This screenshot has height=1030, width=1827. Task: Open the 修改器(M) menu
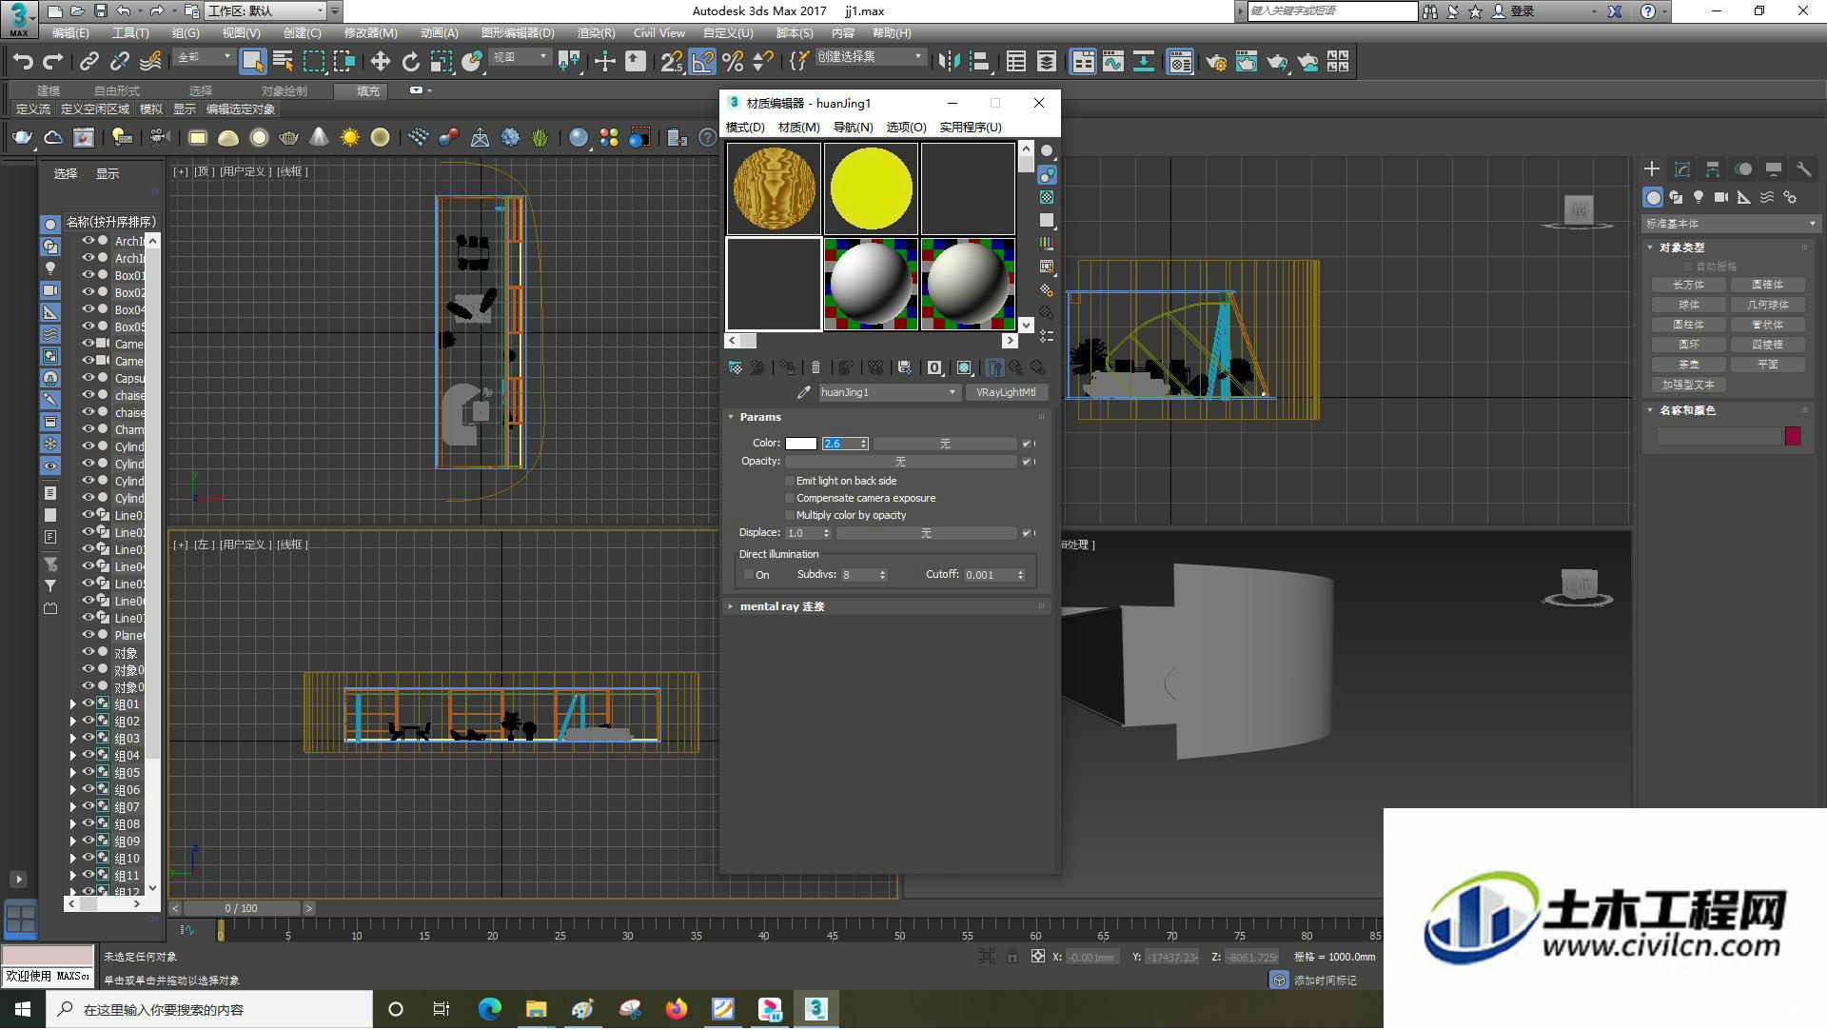(370, 32)
